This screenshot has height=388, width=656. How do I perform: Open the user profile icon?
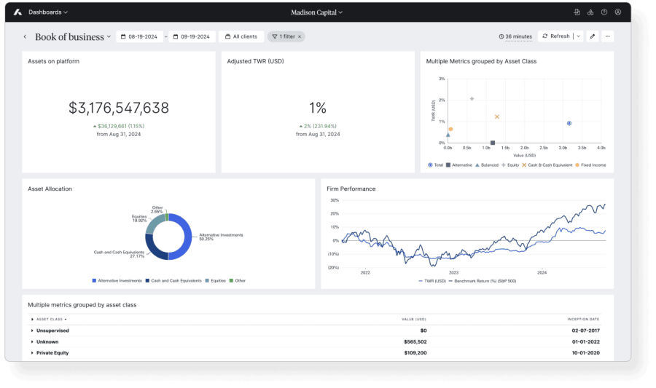[618, 12]
